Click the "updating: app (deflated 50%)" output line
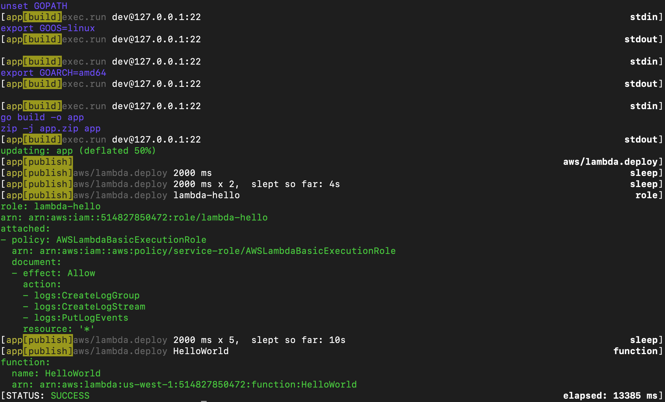Viewport: 665px width, 402px height. click(x=78, y=151)
